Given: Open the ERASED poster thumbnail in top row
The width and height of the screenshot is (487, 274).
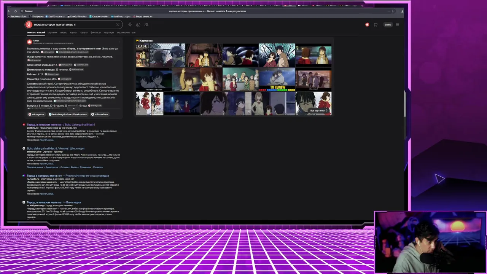Looking at the screenshot, I should (x=143, y=55).
